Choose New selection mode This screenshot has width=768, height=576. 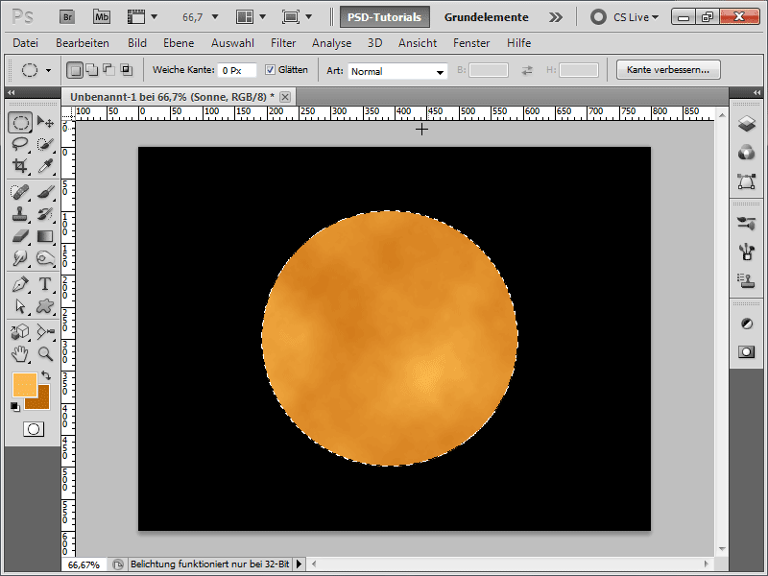click(75, 70)
